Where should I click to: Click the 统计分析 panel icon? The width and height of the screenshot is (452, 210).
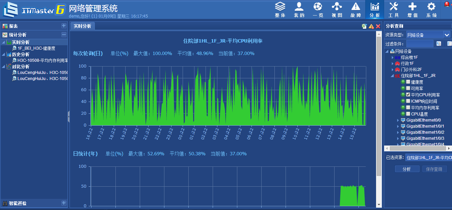point(5,35)
